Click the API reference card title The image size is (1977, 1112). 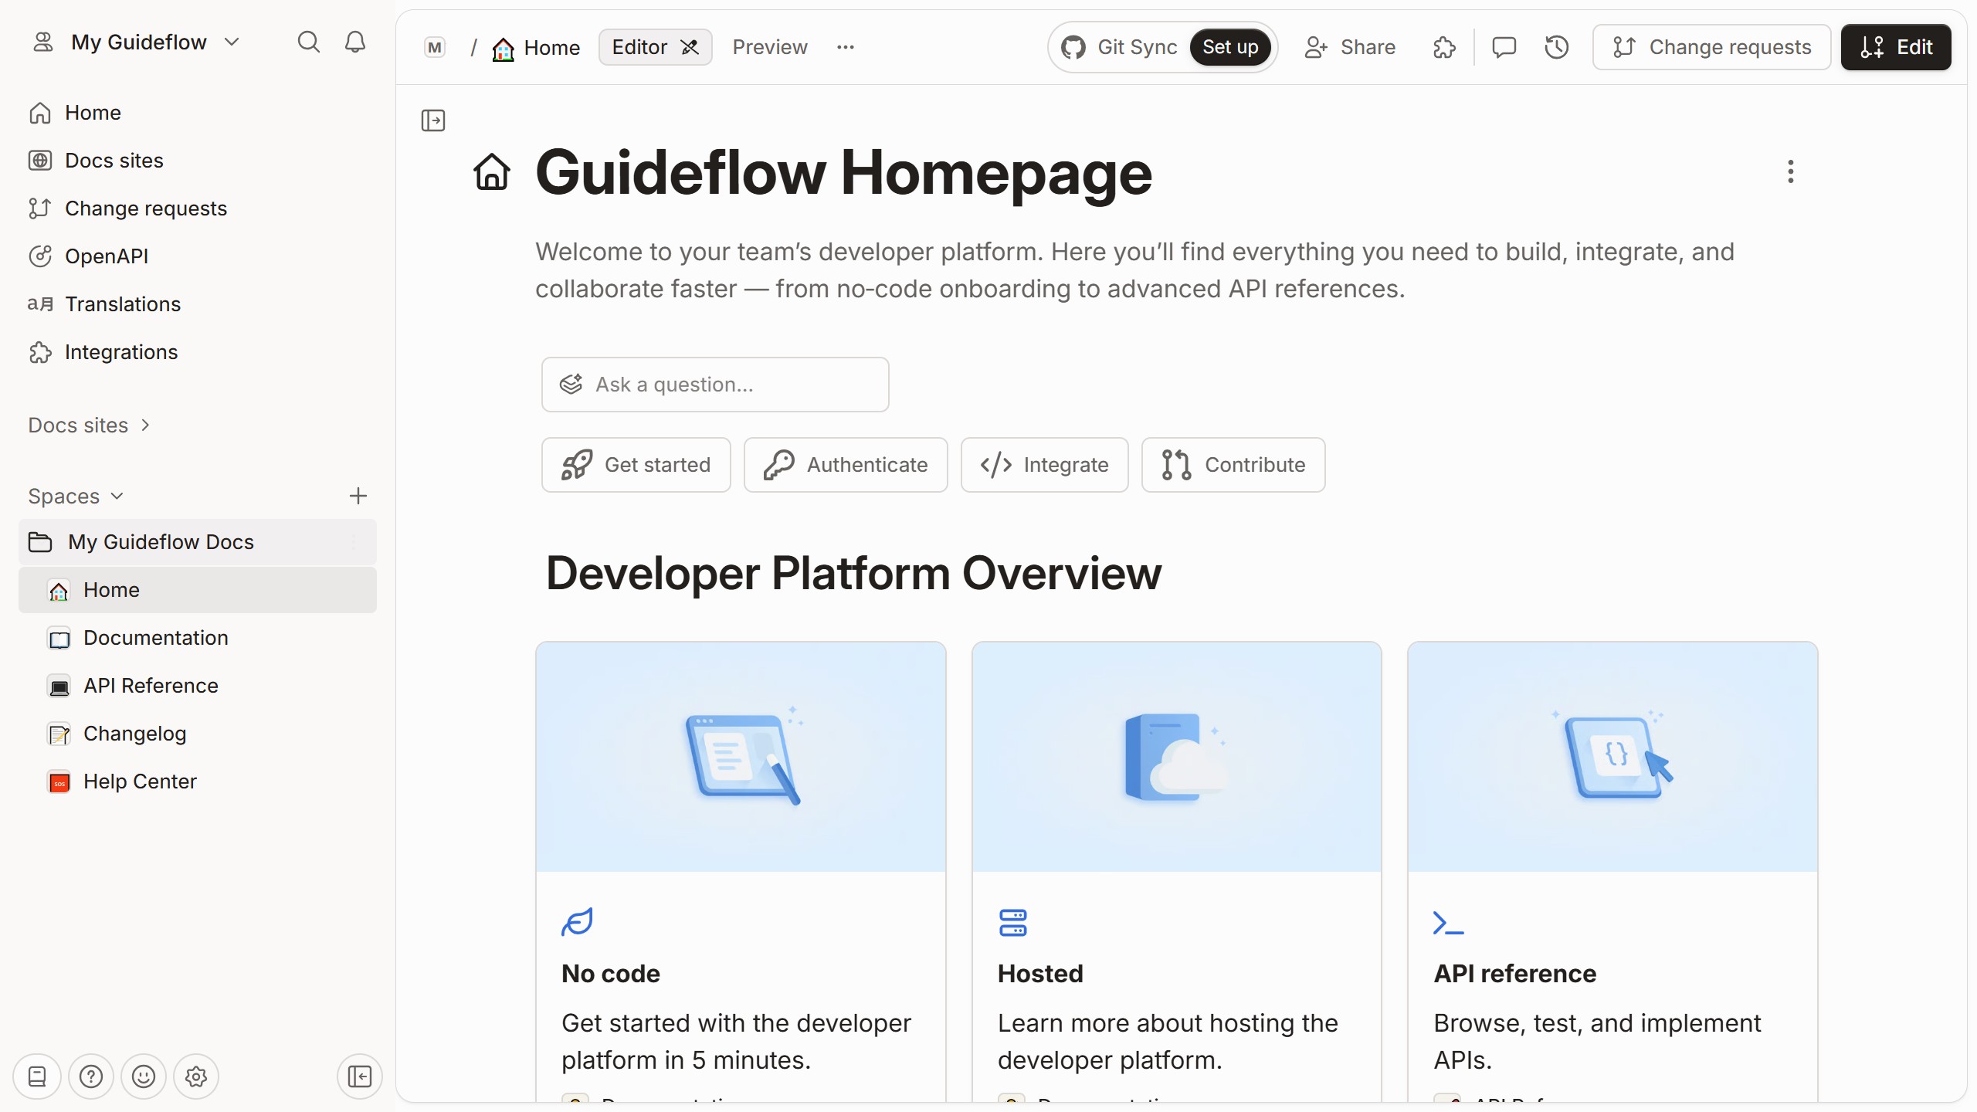click(x=1515, y=974)
